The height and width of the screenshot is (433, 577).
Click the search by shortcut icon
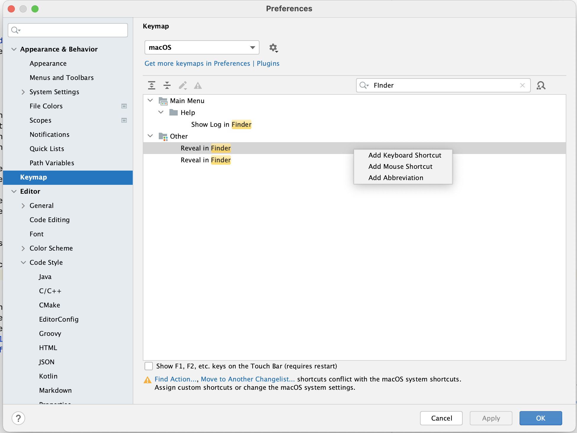coord(541,85)
